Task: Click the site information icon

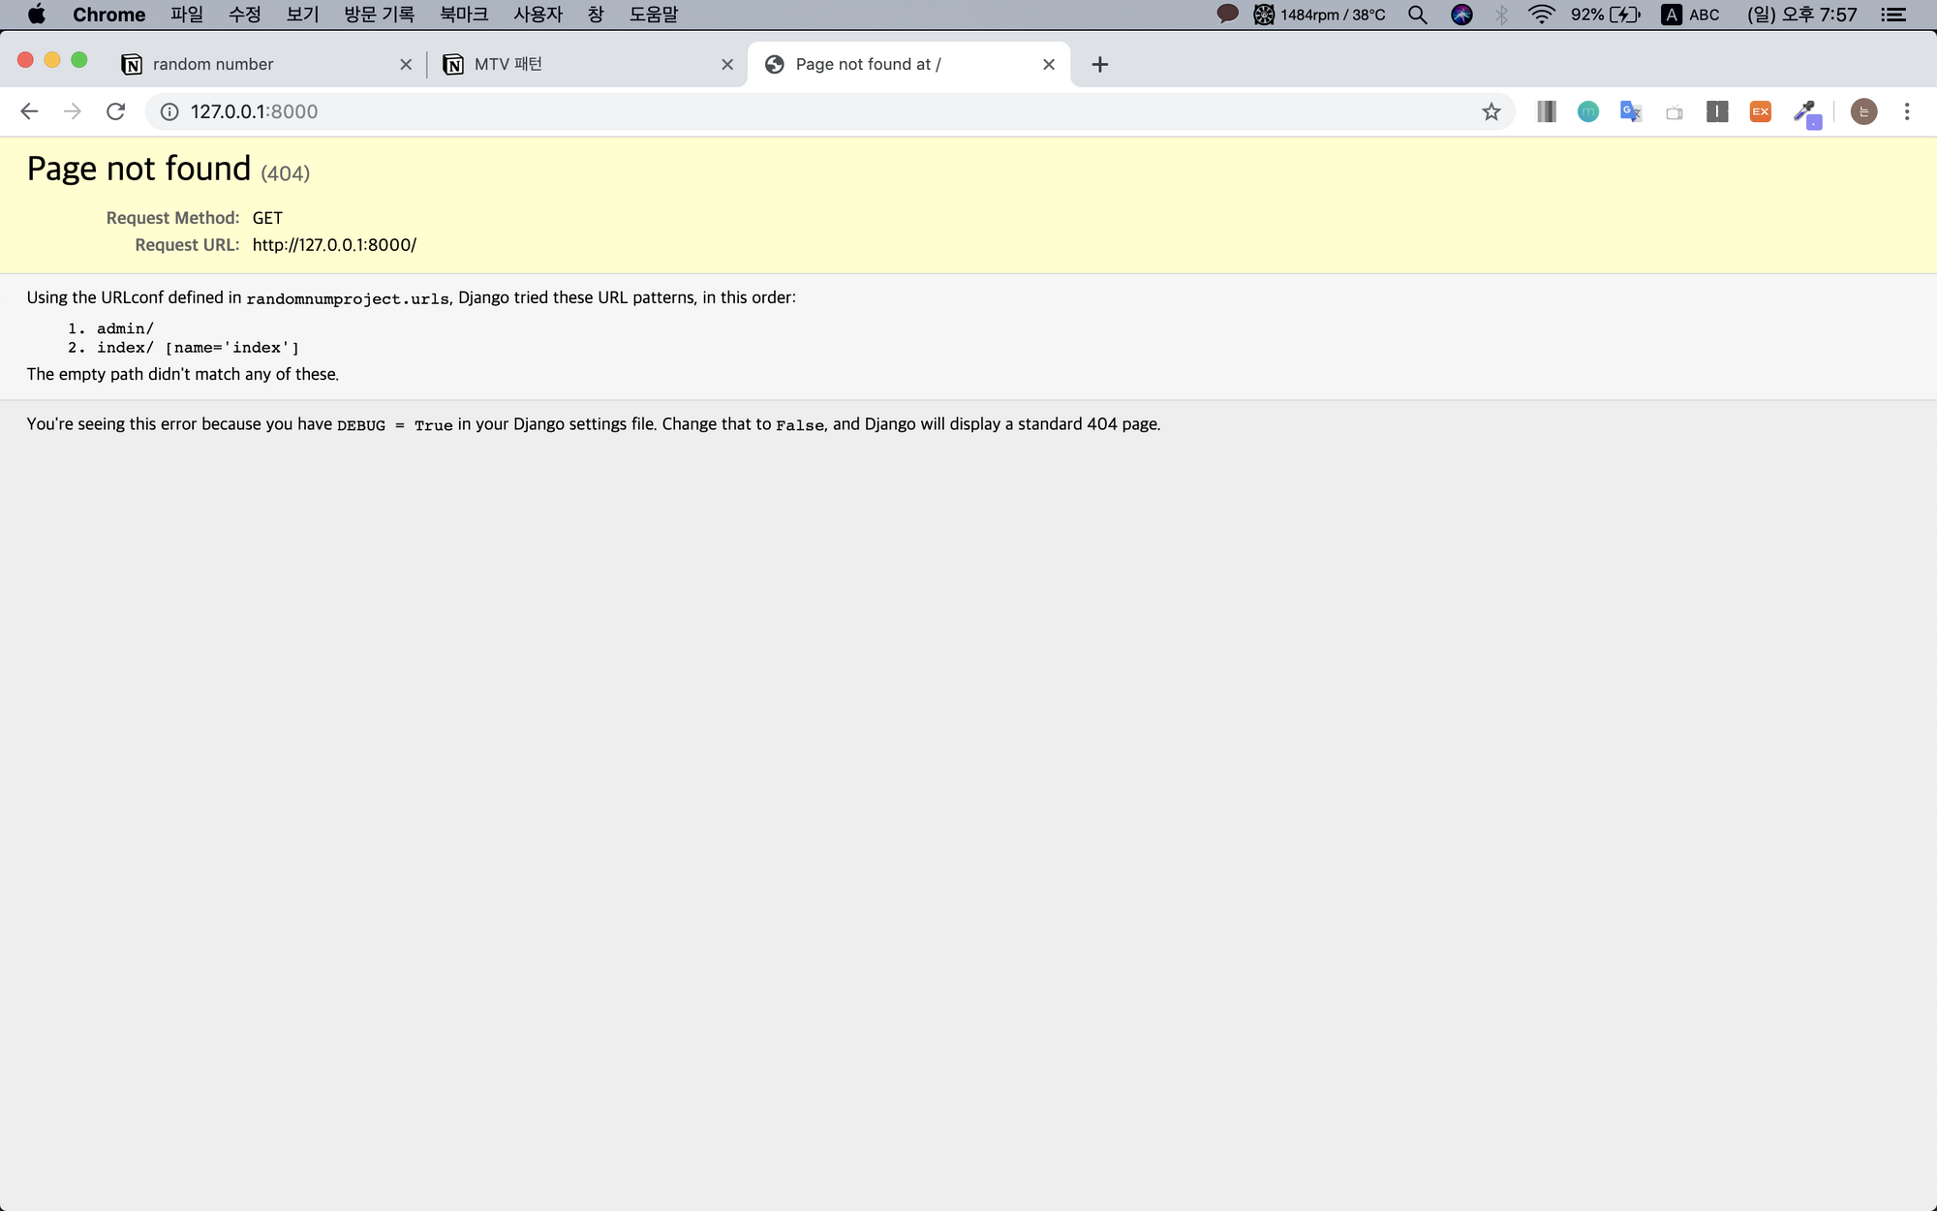Action: click(169, 111)
